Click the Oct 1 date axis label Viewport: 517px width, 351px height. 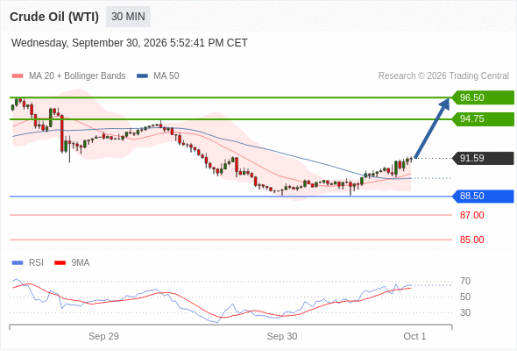pos(414,336)
